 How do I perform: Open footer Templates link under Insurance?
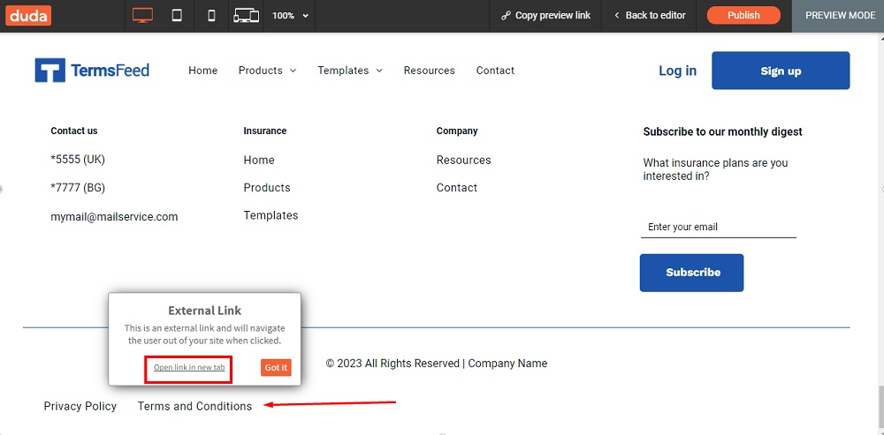(x=271, y=215)
